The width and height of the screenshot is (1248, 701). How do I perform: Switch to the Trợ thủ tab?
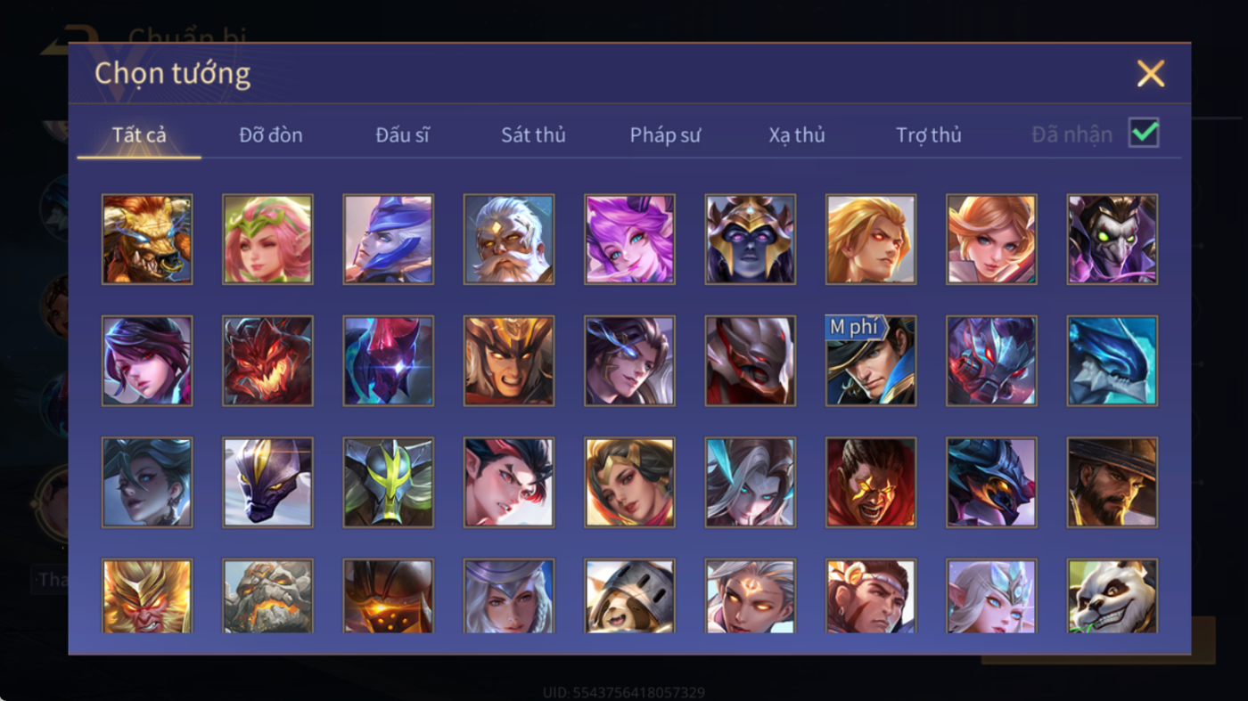point(929,135)
